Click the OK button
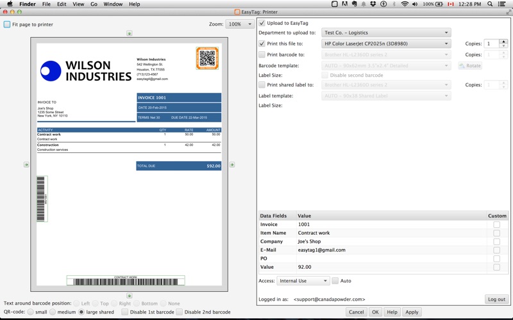The width and height of the screenshot is (513, 320). tap(375, 312)
